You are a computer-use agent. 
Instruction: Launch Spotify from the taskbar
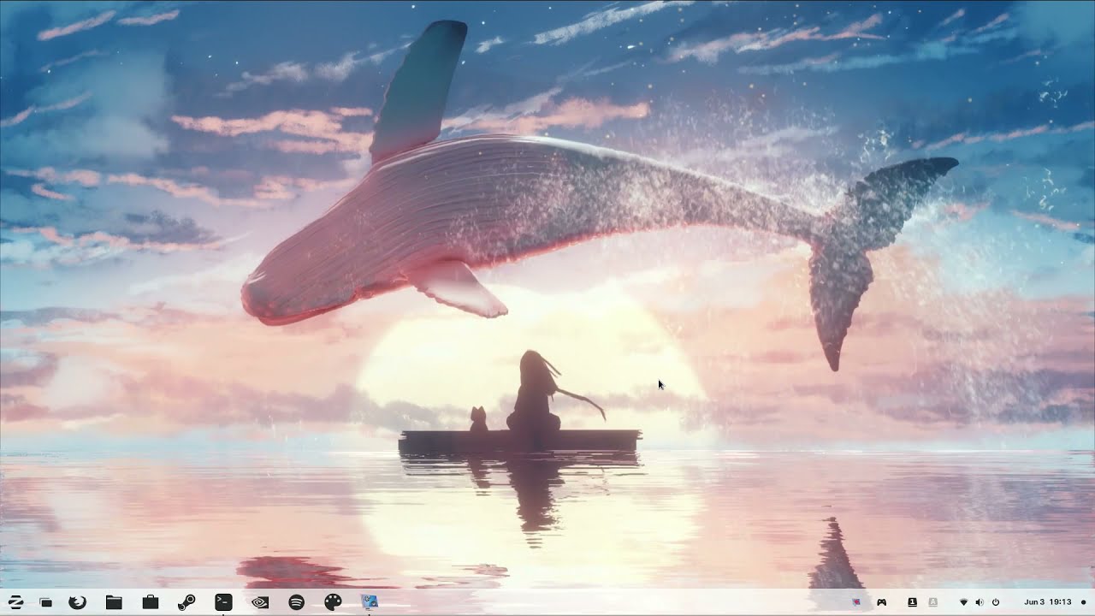tap(297, 602)
